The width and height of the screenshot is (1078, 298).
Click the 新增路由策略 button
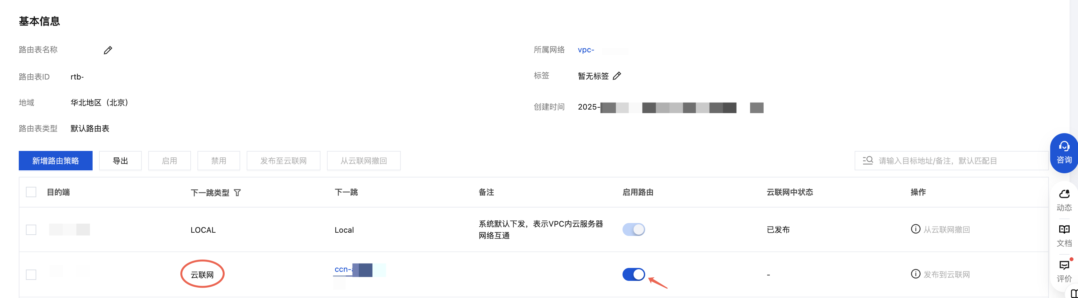[56, 161]
